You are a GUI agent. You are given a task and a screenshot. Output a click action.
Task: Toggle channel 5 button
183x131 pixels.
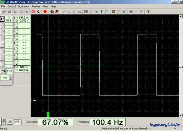[2, 45]
